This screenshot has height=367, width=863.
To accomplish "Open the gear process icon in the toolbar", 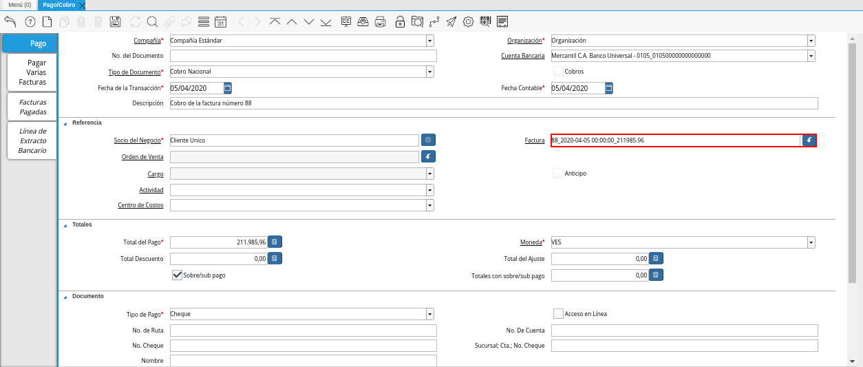I will (469, 21).
